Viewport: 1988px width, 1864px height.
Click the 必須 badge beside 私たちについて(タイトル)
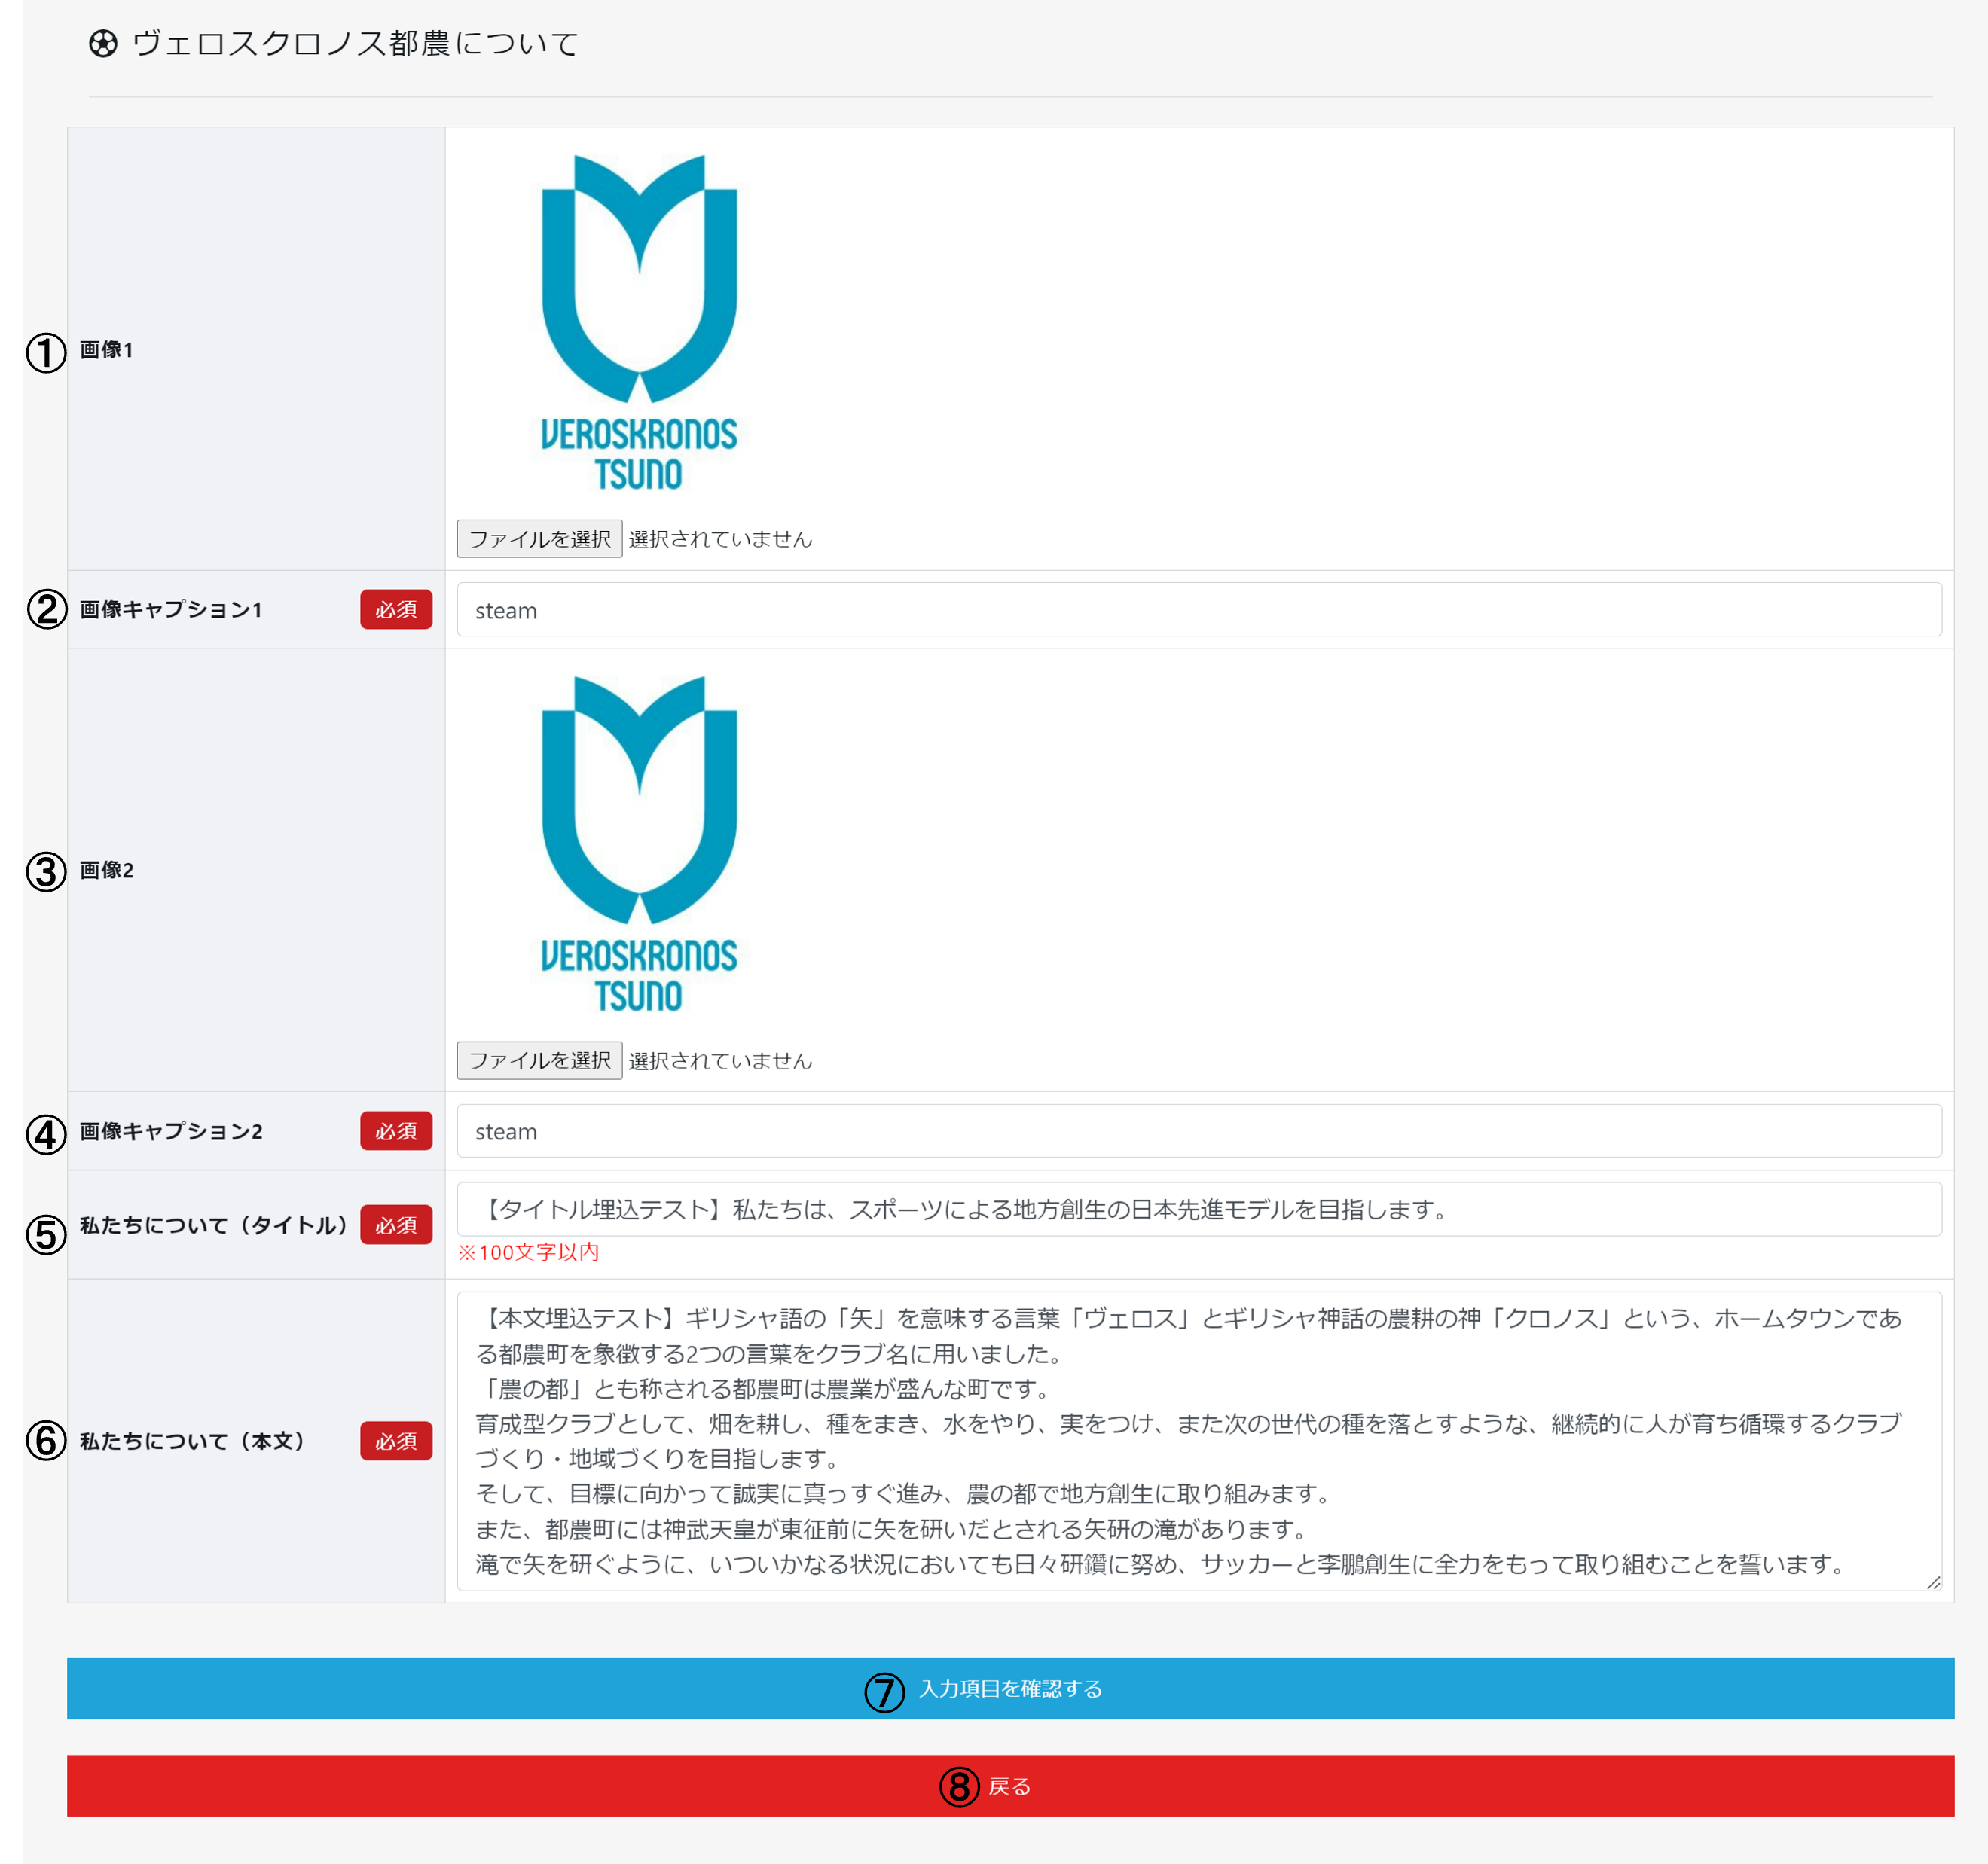point(396,1225)
